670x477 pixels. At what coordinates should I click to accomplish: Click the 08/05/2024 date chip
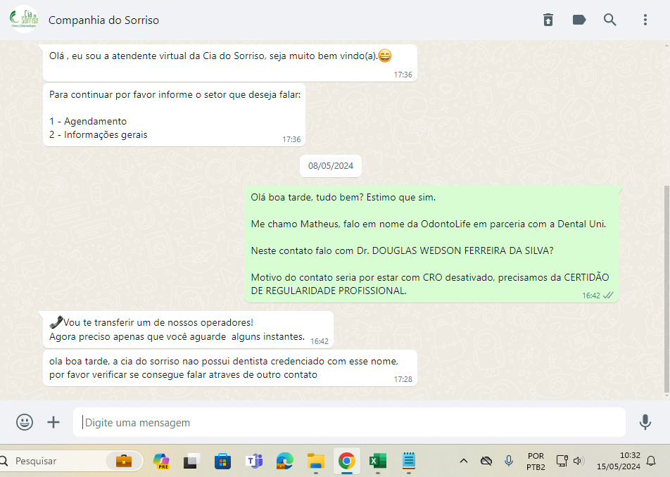[331, 166]
